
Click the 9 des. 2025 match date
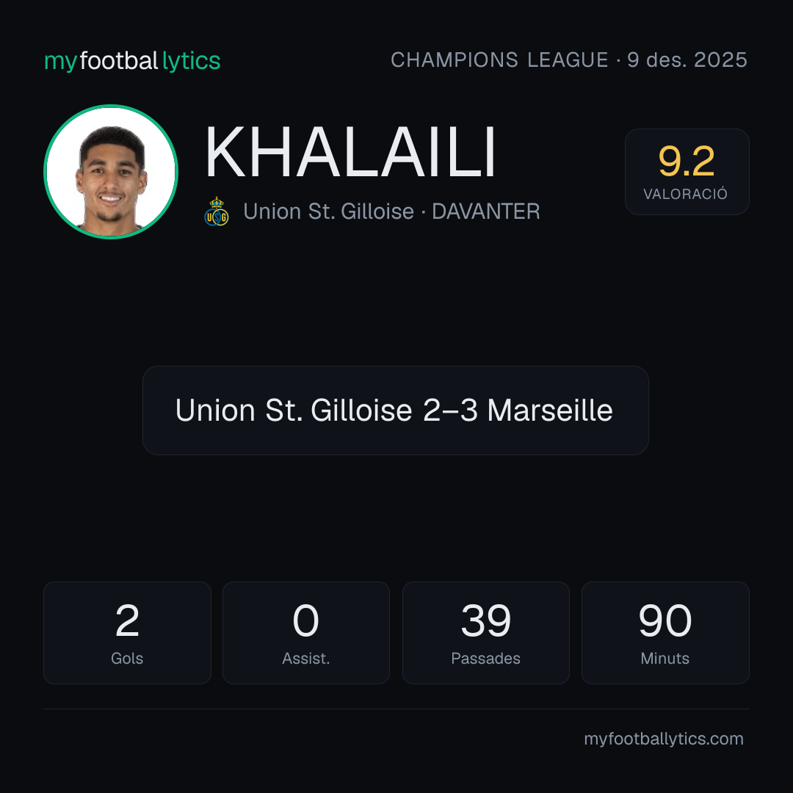click(687, 60)
